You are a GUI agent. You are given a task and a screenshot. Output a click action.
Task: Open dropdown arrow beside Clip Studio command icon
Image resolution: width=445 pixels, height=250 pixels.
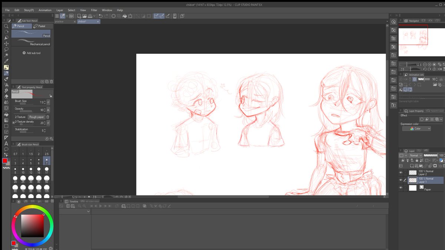tap(67, 16)
